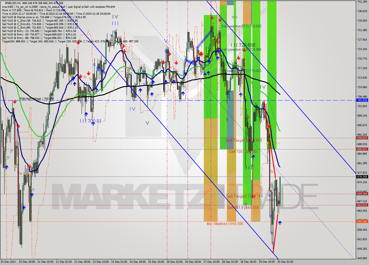Click the '14 Dec 02:00' date label

[119, 262]
